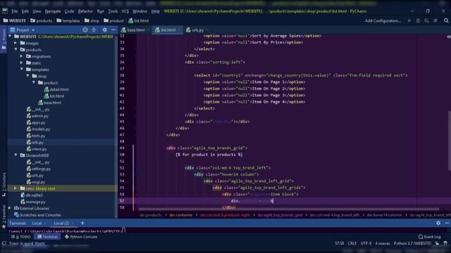Select base.html in project tree
451x253 pixels.
[49, 103]
